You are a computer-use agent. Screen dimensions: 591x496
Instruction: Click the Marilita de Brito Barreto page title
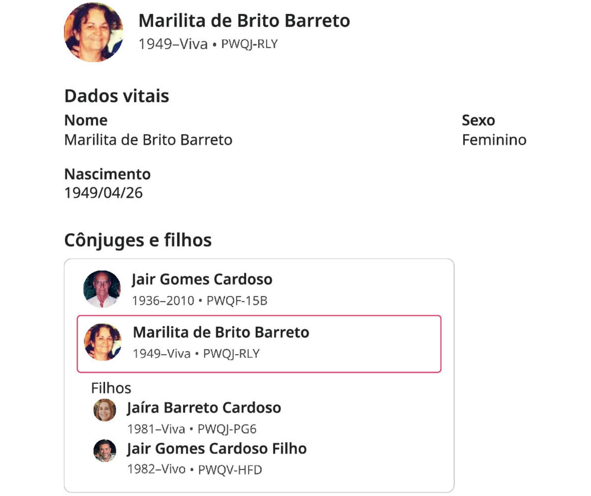point(244,21)
